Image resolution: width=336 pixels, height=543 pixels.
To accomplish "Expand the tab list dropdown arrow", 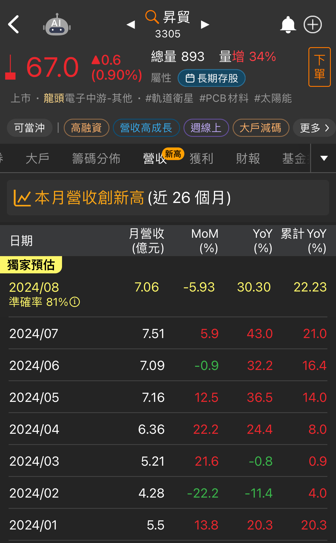I will [x=324, y=158].
